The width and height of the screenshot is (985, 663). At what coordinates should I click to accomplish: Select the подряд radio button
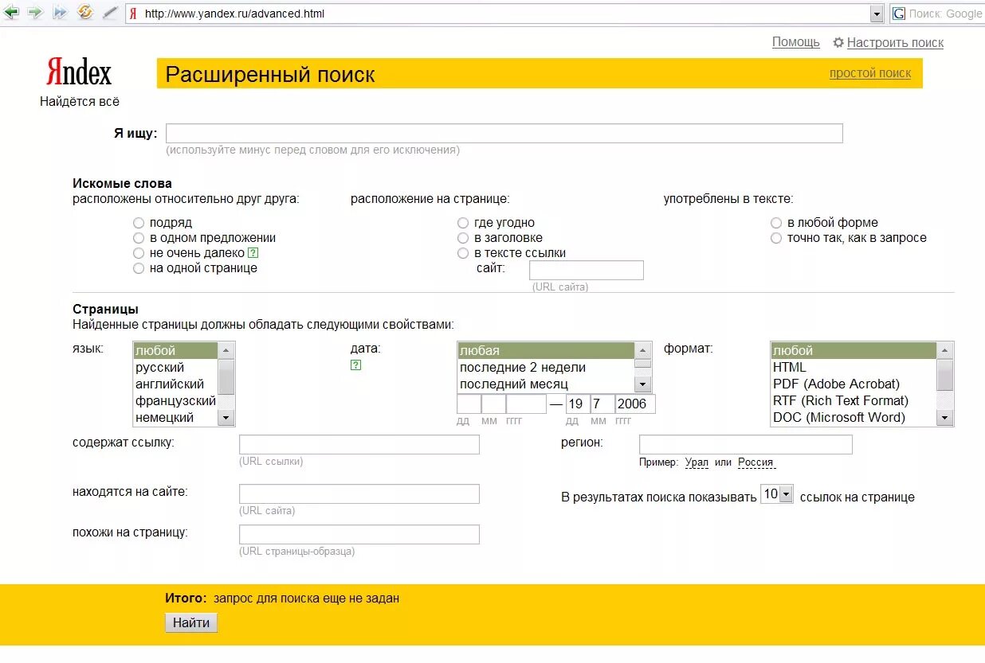[139, 223]
